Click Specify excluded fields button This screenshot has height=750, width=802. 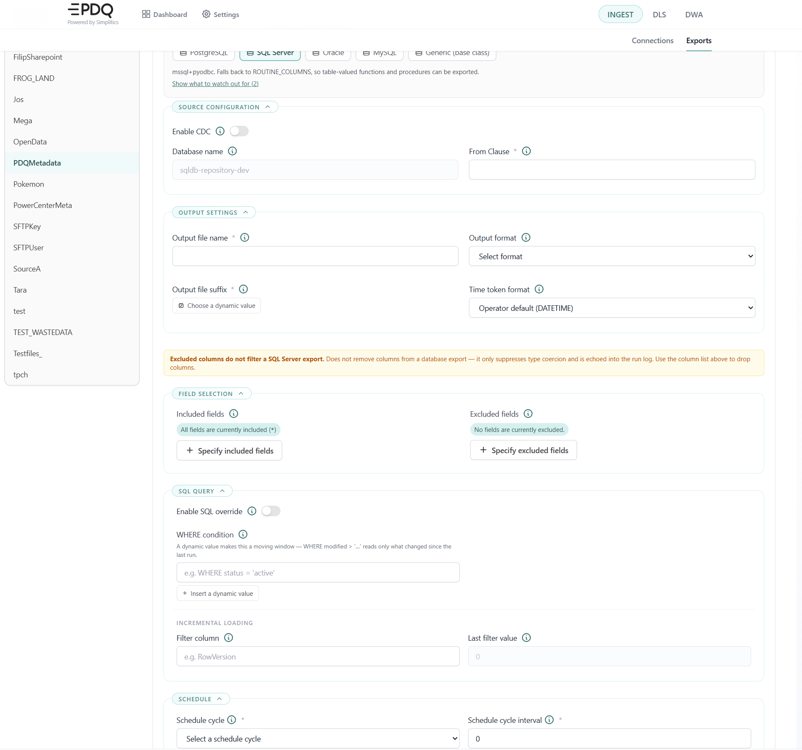pyautogui.click(x=523, y=450)
